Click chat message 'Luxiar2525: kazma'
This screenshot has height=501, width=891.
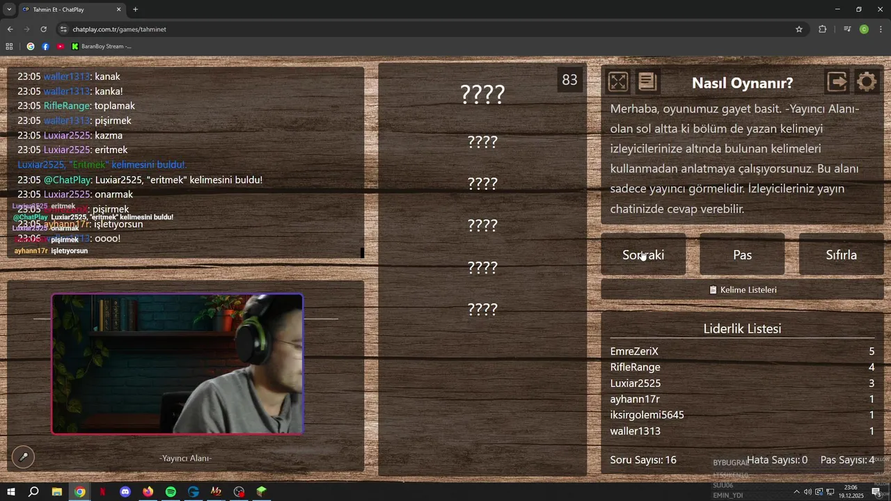tap(70, 136)
